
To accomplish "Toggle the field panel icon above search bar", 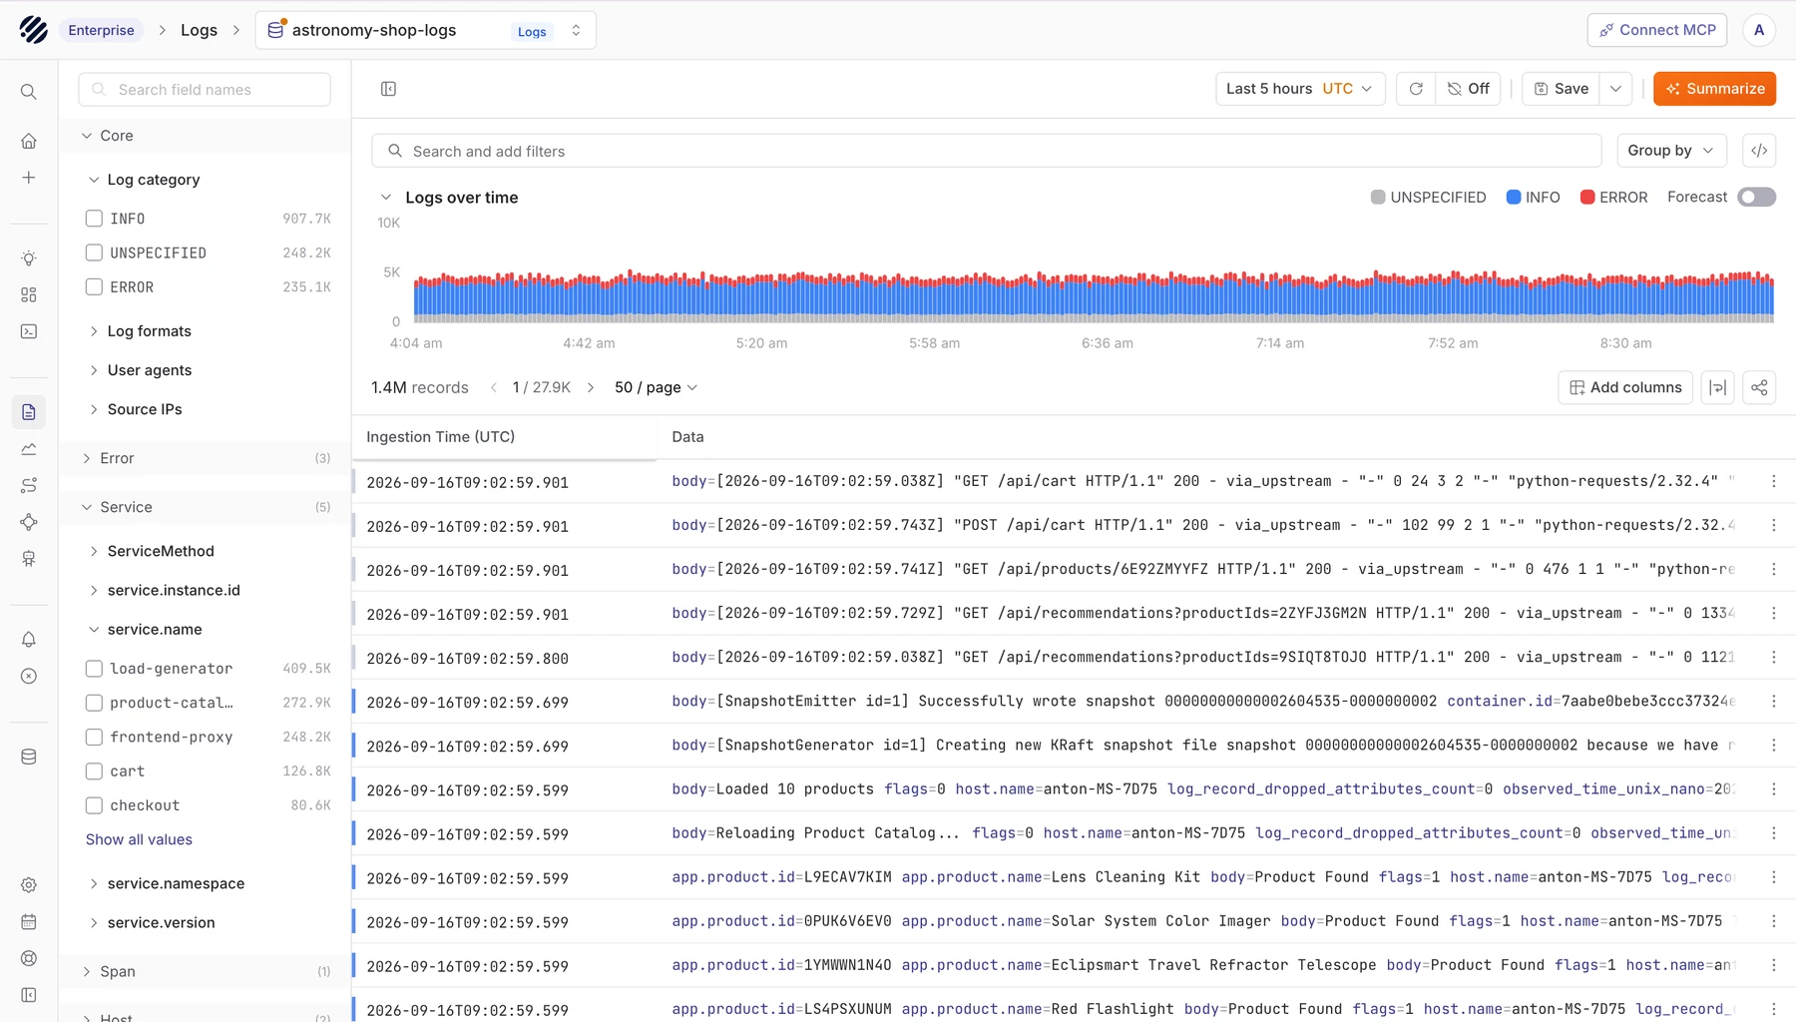I will (x=389, y=89).
